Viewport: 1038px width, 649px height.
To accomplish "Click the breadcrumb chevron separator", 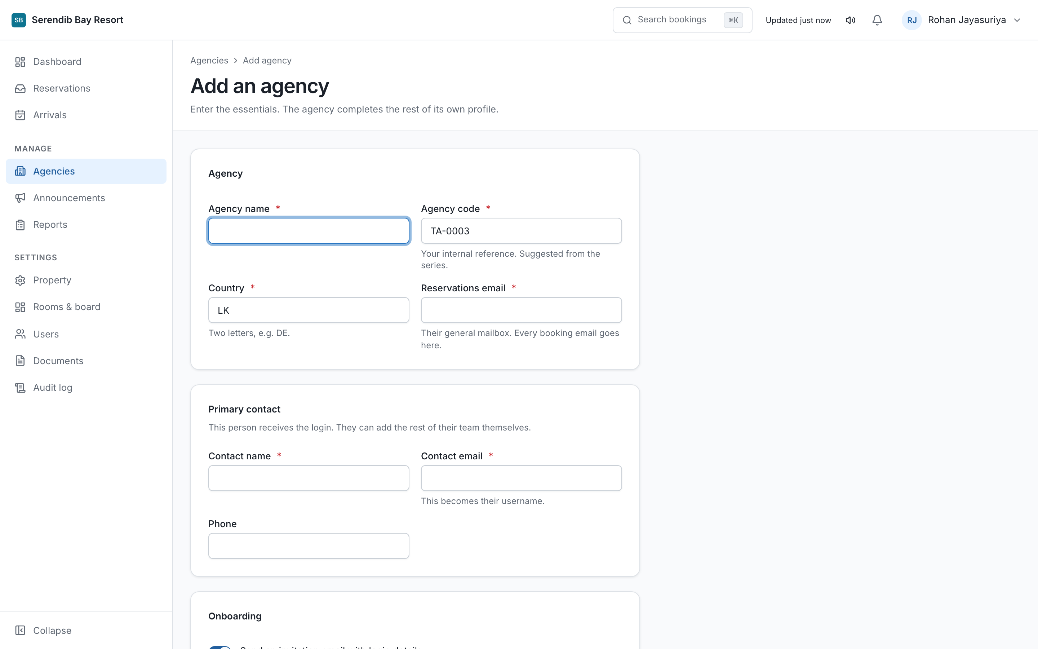I will [235, 61].
